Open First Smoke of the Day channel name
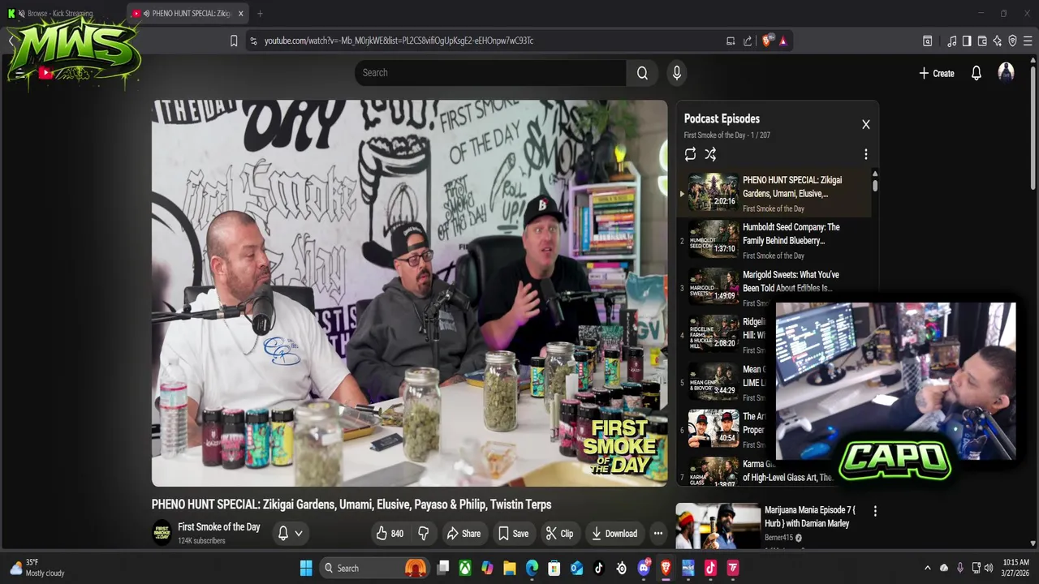Viewport: 1039px width, 584px height. tap(219, 527)
